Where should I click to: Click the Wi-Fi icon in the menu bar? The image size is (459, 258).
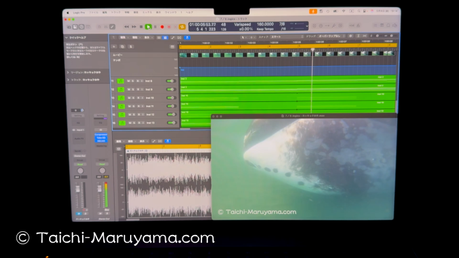[x=344, y=11]
